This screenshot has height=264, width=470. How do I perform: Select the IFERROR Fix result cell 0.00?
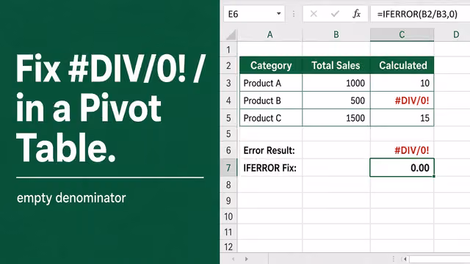pos(402,168)
